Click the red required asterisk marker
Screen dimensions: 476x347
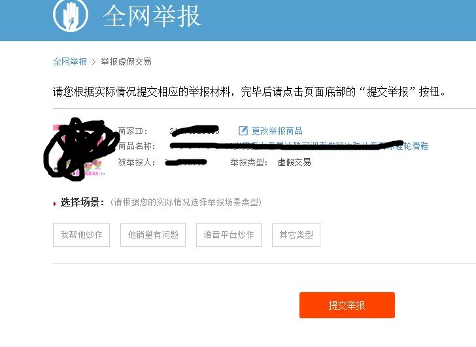click(x=55, y=204)
